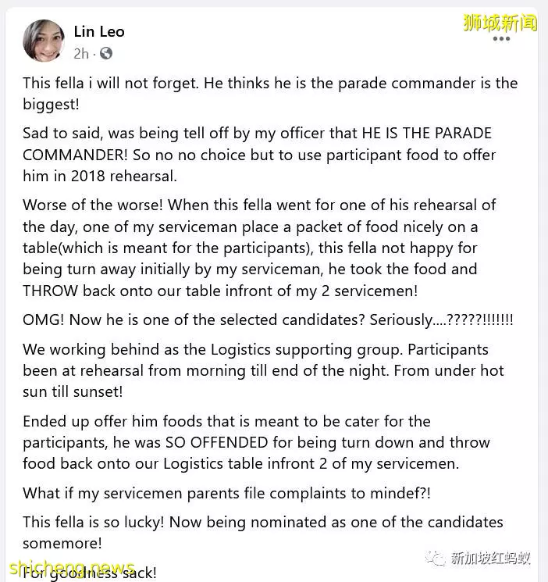548x582 pixels.
Task: Click the 狮城新闻 yellow watermark
Action: 500,23
